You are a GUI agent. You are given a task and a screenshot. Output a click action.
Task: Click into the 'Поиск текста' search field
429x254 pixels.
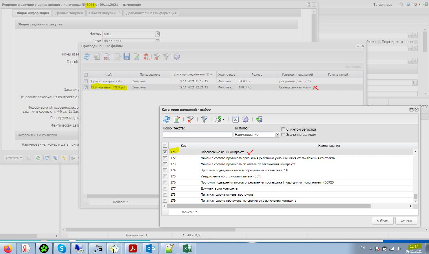[x=197, y=134]
